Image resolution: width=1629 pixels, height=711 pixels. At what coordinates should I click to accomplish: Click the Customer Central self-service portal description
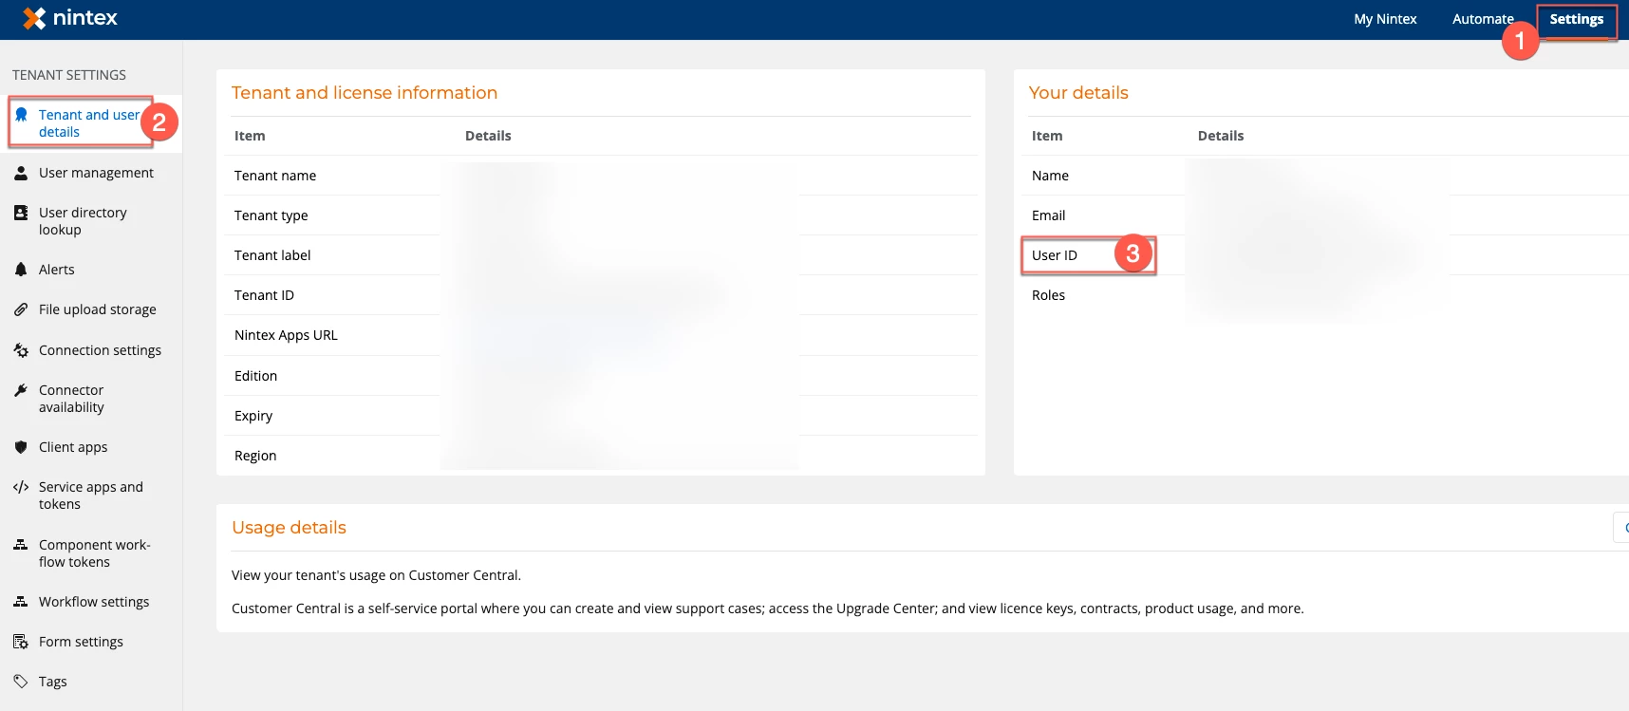768,608
